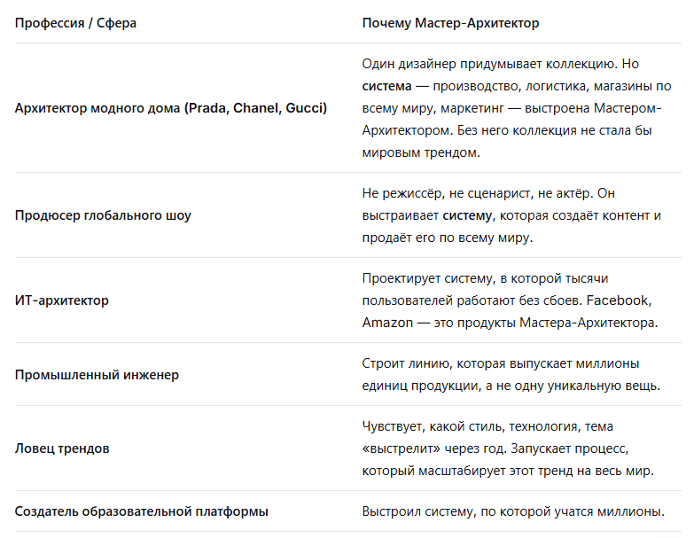Click text 'мировым трендом' in first row
This screenshot has height=538, width=694.
[421, 152]
